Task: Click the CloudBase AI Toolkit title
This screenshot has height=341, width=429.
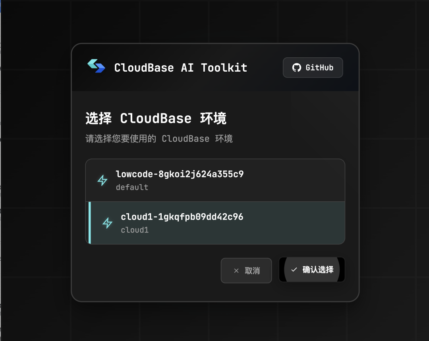Action: pyautogui.click(x=181, y=68)
